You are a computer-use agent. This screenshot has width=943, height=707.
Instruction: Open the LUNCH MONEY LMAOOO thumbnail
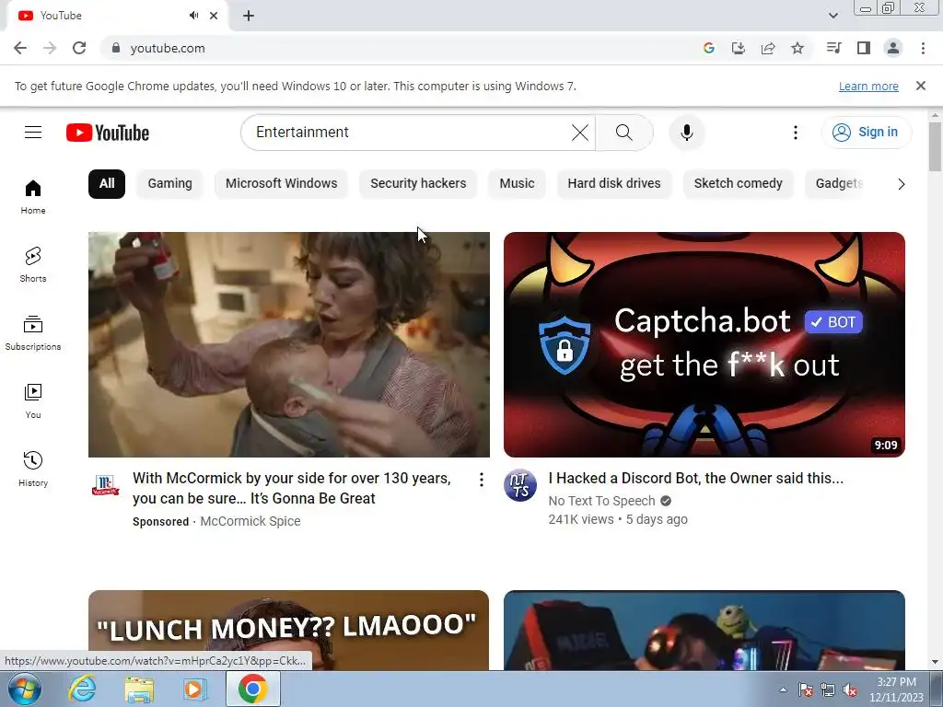pos(288,630)
